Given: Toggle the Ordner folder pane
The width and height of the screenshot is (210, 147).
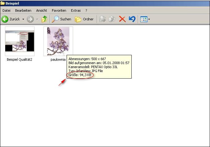Looking at the screenshot, I should [84, 19].
